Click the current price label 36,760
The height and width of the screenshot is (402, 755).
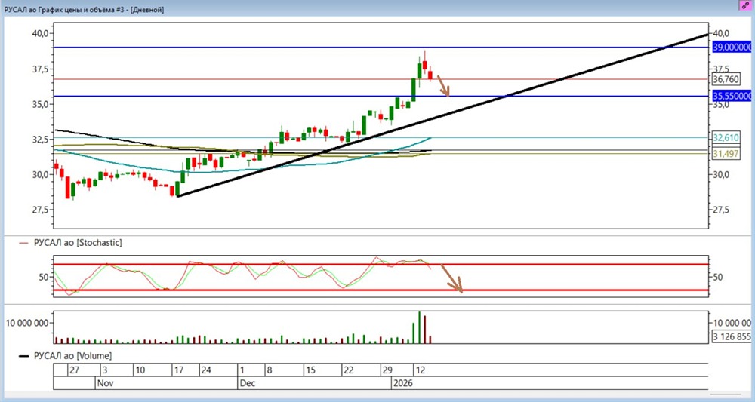click(x=726, y=79)
